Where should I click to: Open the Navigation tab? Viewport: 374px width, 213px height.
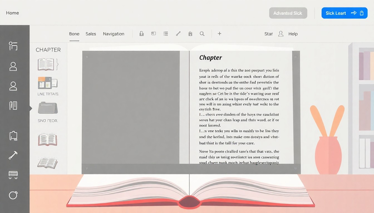click(x=114, y=34)
